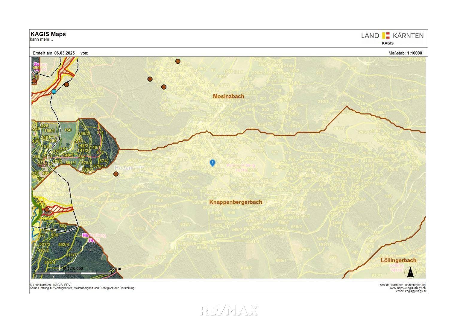Click parcel number 658/2
457x323 pixels.
point(296,227)
